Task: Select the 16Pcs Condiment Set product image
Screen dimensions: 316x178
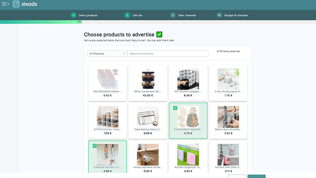Action: [x=148, y=79]
